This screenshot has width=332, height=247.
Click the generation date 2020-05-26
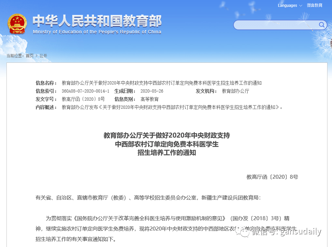coord(152,91)
